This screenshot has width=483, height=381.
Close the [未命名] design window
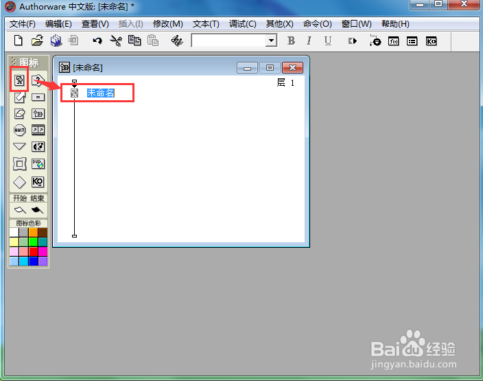coord(292,67)
